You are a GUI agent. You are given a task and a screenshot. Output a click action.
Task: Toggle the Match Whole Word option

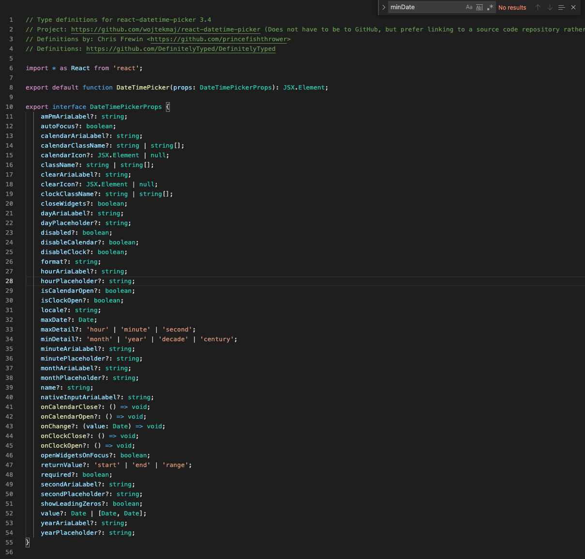click(x=479, y=7)
